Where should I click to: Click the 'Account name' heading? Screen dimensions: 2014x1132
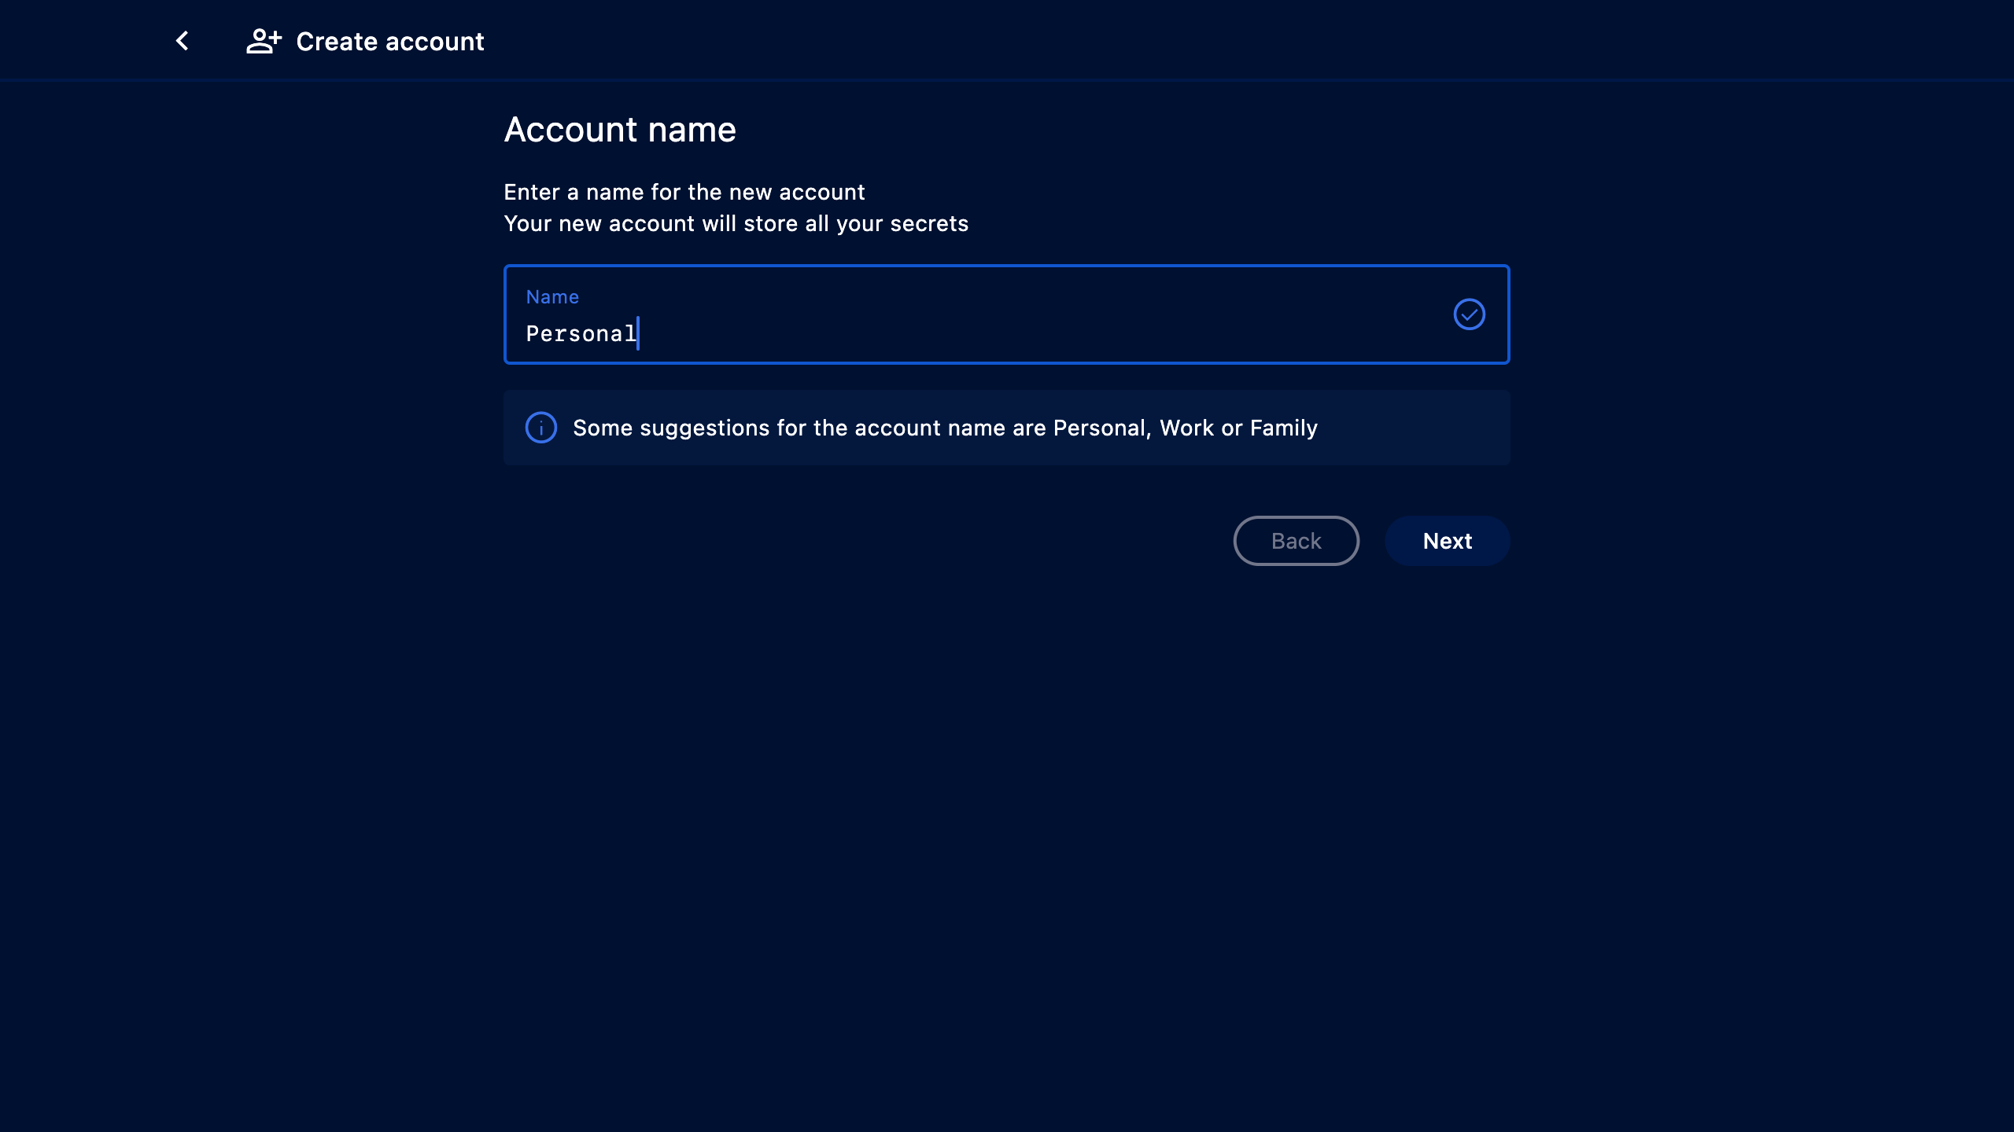[620, 130]
